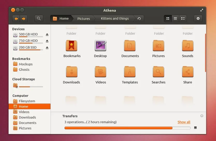Click the Computer sidebar section heading
216x141 pixels.
20,96
